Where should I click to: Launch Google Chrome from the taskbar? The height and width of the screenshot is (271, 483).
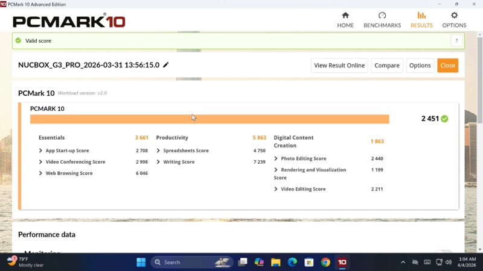(325, 262)
